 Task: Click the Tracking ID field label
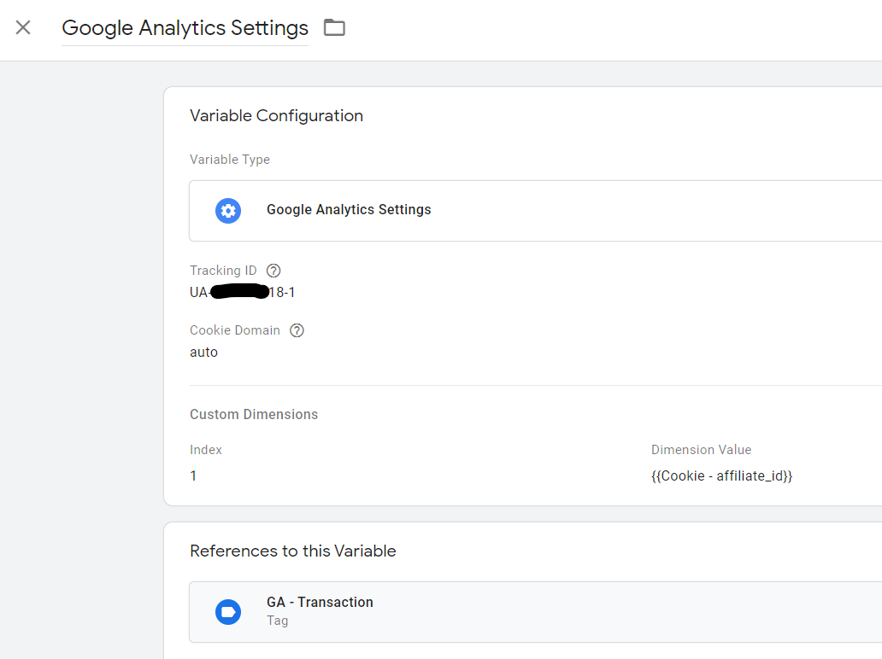(x=223, y=271)
